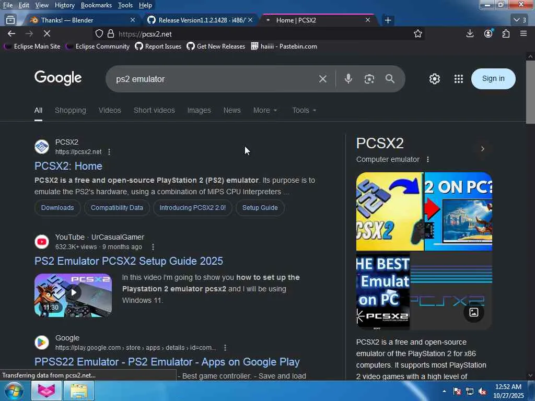The width and height of the screenshot is (535, 401).
Task: Open the Bookmarks menu
Action: click(96, 5)
